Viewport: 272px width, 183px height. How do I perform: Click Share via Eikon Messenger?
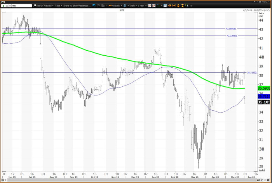click(77, 6)
